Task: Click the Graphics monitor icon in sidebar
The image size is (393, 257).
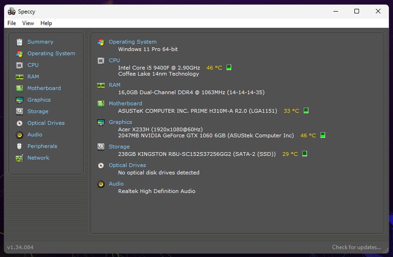Action: (19, 100)
